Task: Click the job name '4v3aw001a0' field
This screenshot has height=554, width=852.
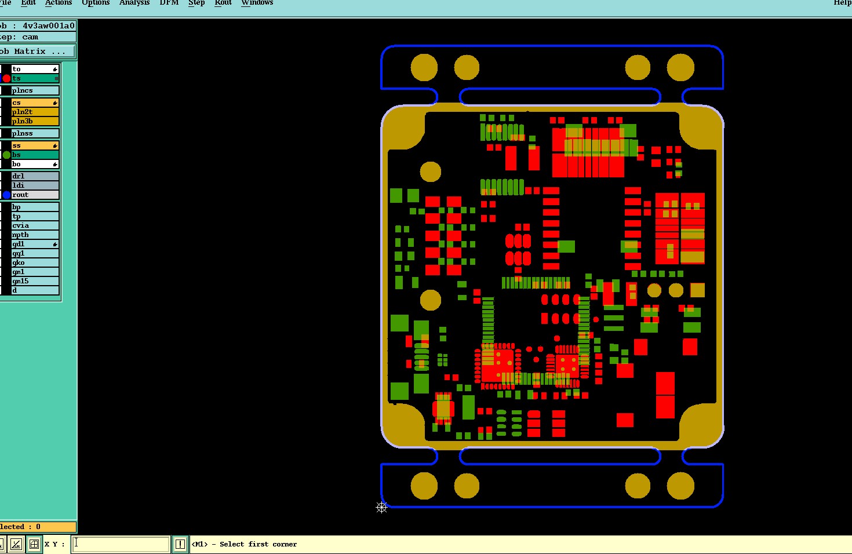Action: (38, 25)
